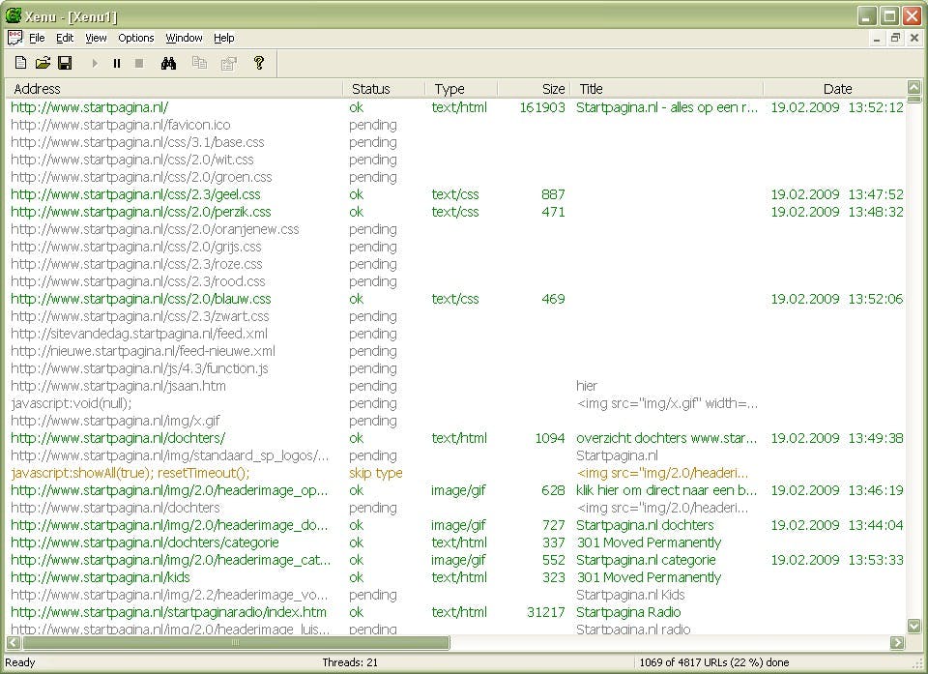Viewport: 928px width, 674px height.
Task: Click the horizontal scrollbar thumb
Action: coord(236,643)
